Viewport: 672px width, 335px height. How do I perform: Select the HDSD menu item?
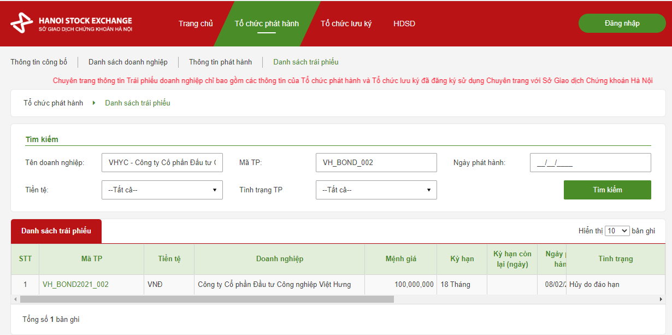[404, 23]
